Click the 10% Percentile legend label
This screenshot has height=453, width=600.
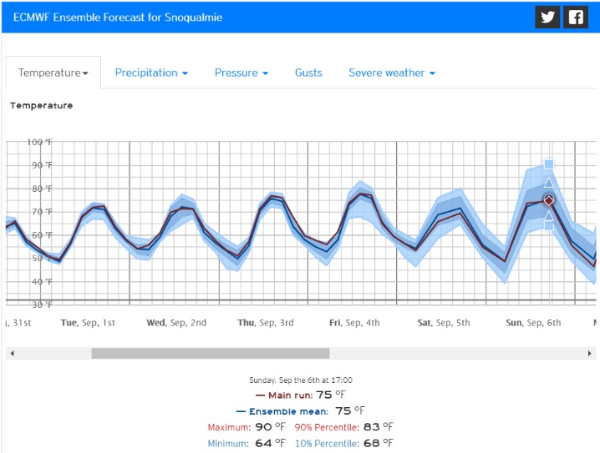[327, 443]
